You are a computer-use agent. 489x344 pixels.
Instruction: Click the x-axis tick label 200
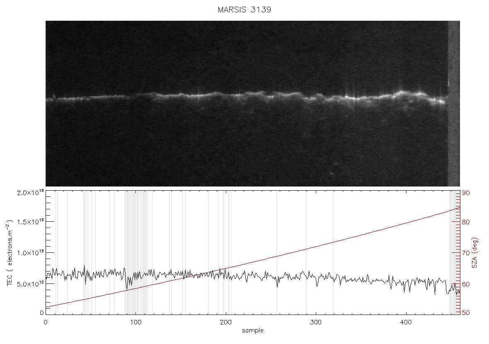pyautogui.click(x=226, y=322)
